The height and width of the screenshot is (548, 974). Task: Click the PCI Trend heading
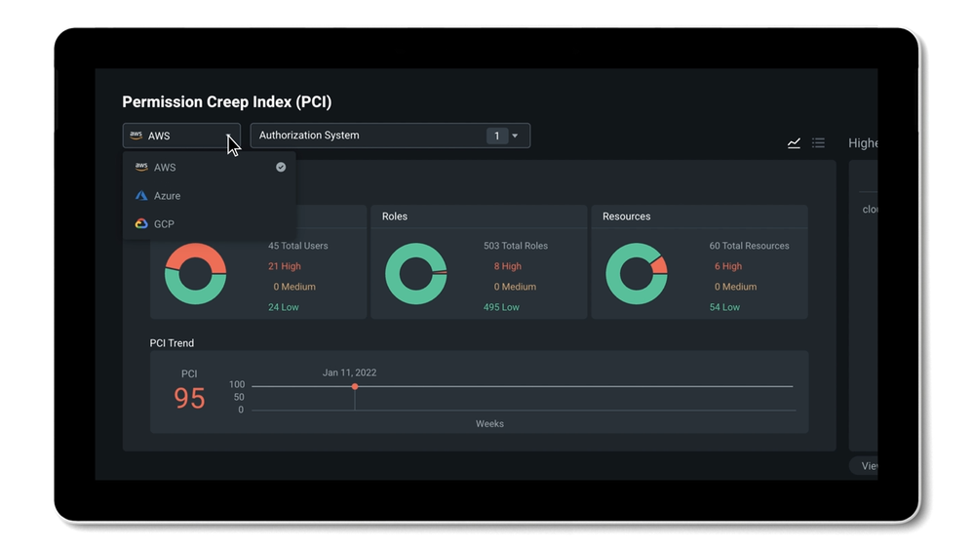172,343
